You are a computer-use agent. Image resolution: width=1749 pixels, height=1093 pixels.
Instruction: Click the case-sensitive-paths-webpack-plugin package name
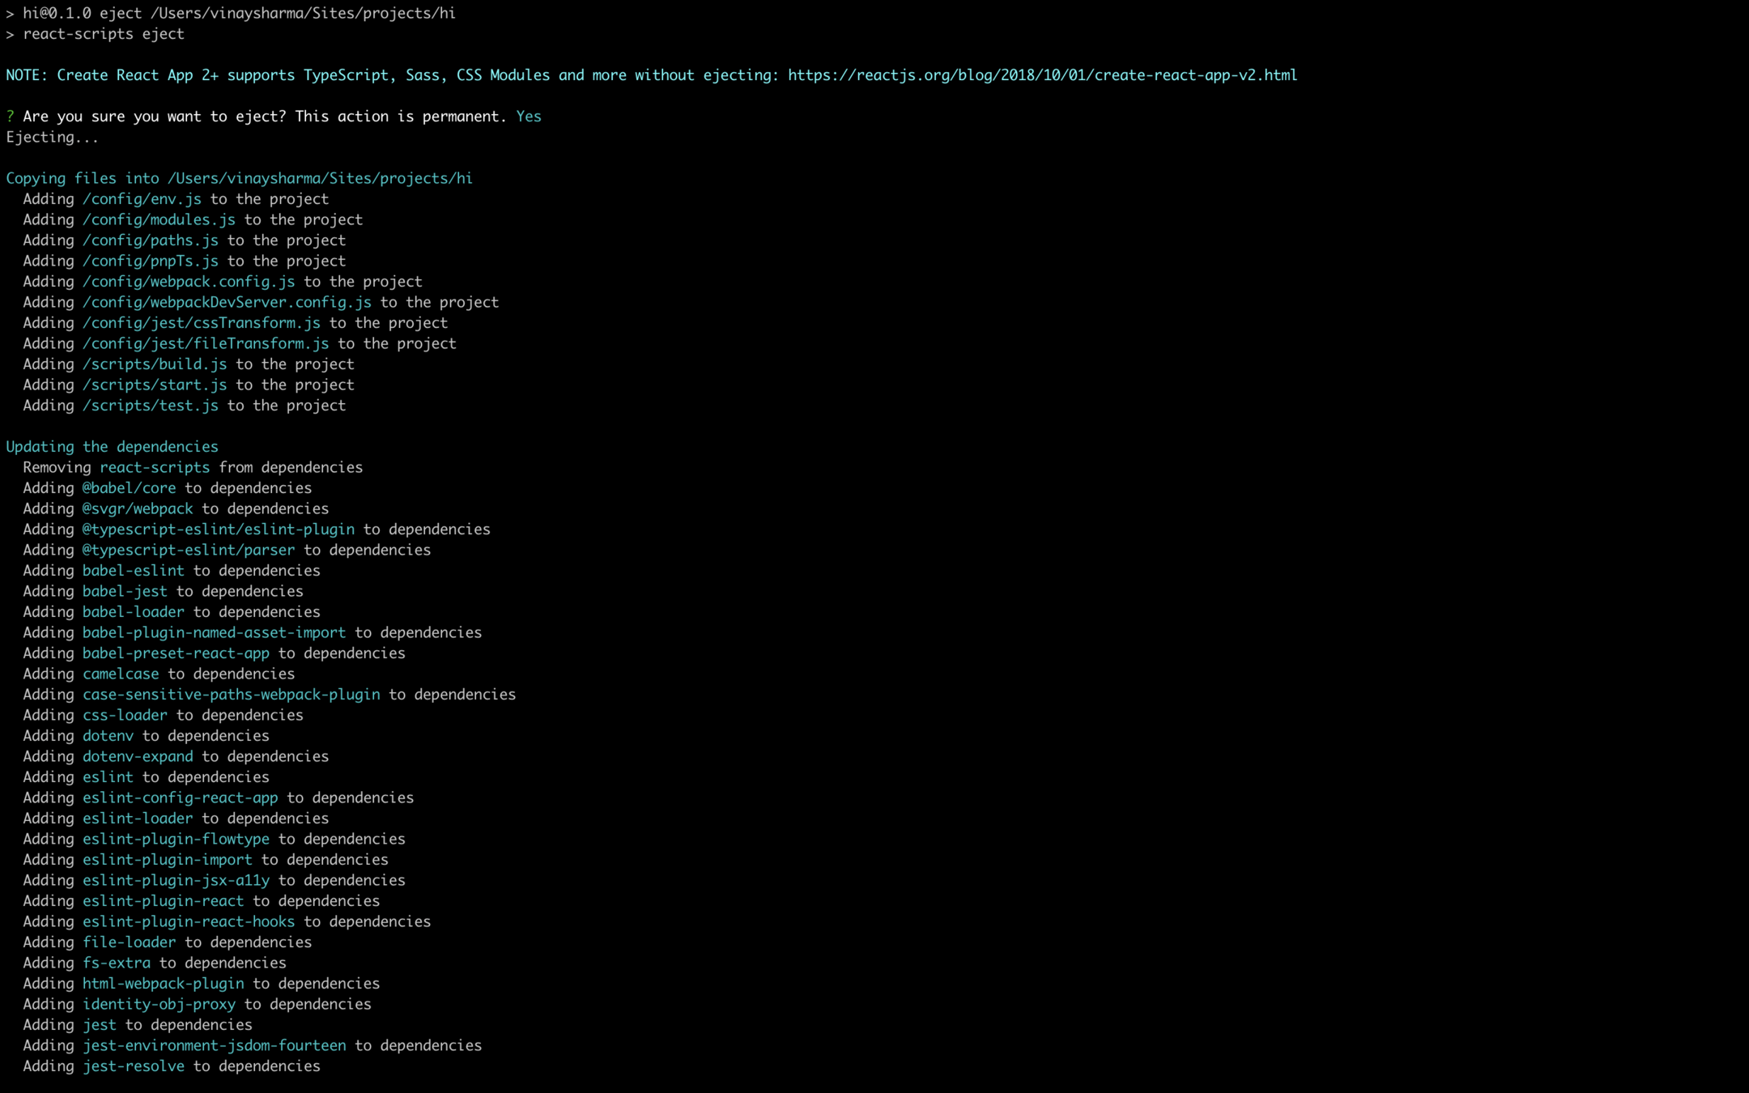[231, 695]
